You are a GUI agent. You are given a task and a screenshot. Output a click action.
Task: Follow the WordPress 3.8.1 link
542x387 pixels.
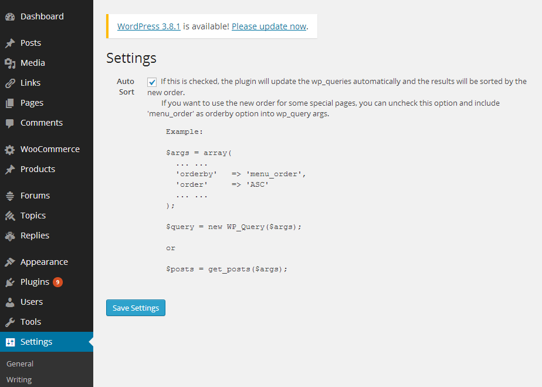pyautogui.click(x=148, y=26)
